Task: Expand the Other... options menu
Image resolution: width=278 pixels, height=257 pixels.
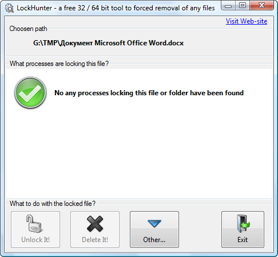Action: pos(154,229)
